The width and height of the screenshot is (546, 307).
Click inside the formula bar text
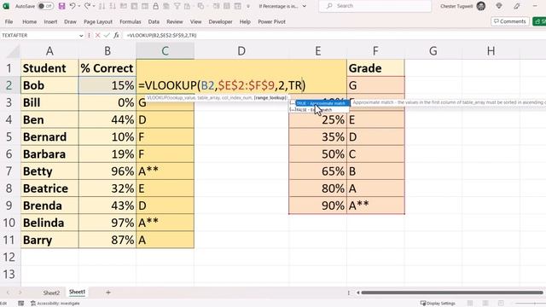pos(161,35)
